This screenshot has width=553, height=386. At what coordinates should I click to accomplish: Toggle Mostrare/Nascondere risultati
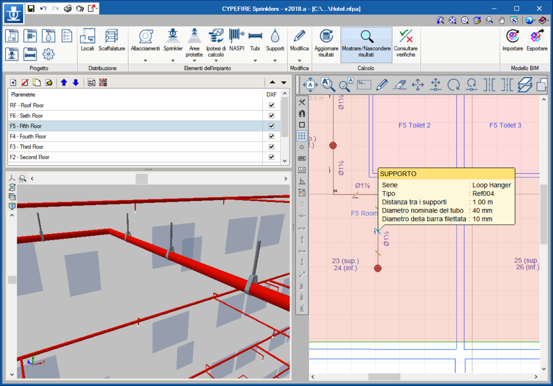366,44
